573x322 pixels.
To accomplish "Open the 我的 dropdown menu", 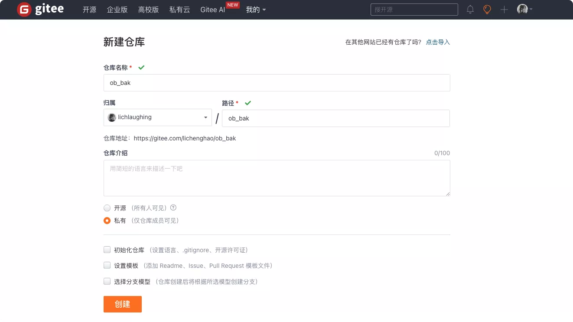I will coord(256,10).
